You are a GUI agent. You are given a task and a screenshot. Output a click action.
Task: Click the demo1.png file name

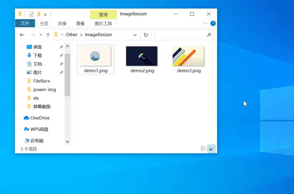96,71
